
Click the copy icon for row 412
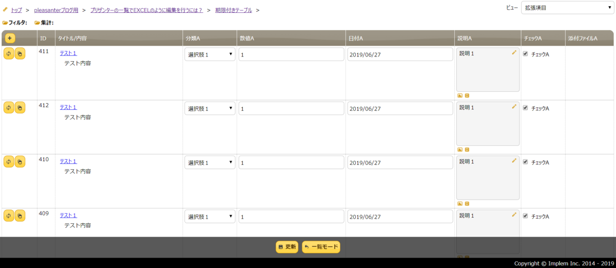20,107
